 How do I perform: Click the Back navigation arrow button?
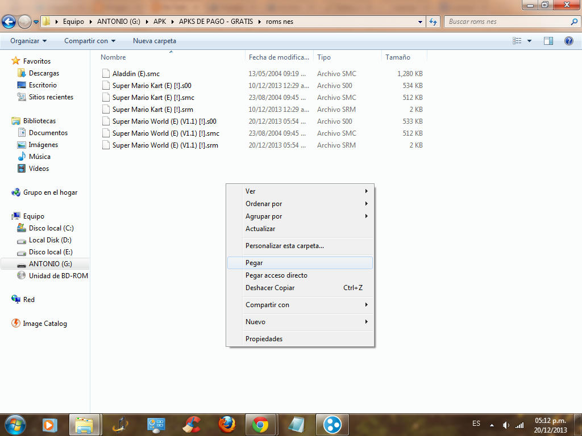coord(9,22)
